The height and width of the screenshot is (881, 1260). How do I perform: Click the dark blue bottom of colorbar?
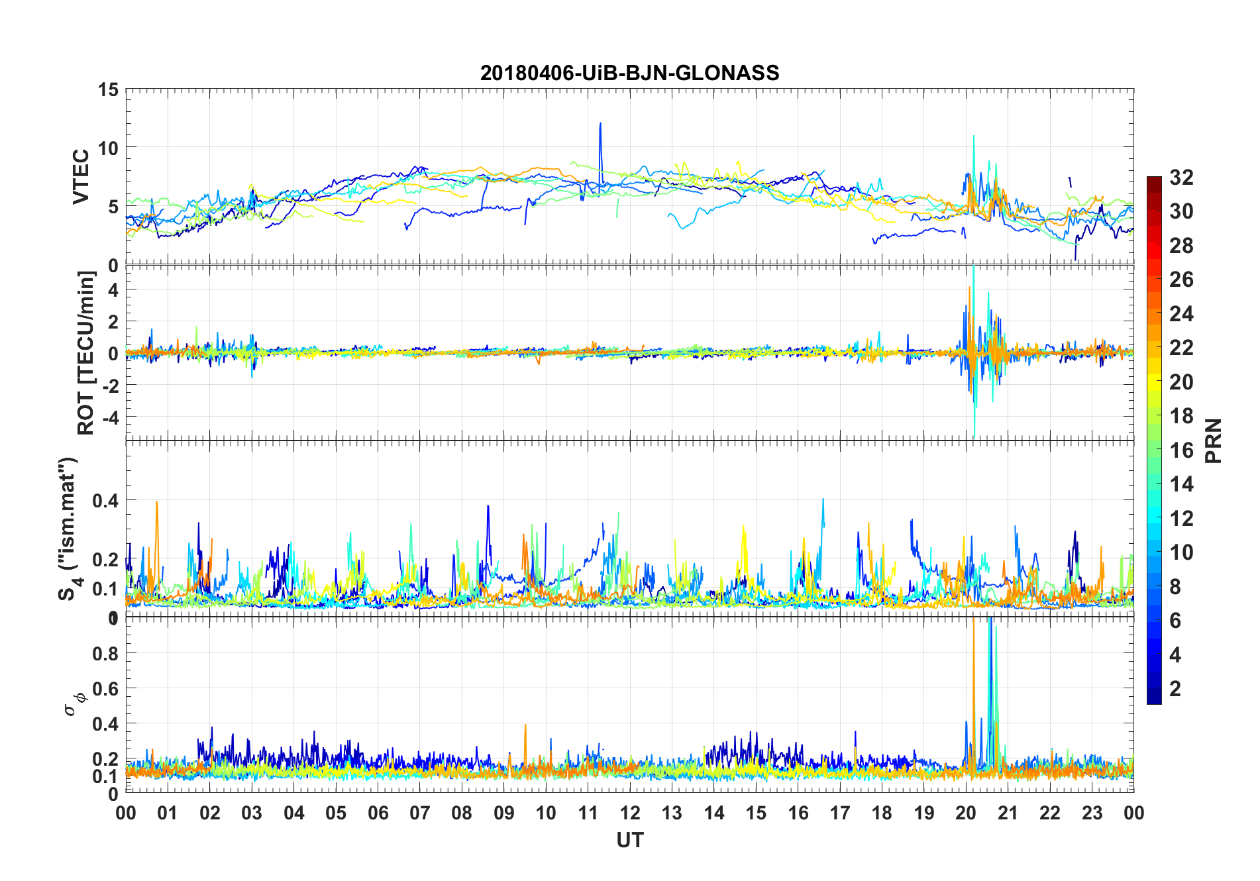click(1154, 699)
